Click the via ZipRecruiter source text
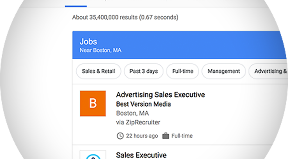288x159 pixels. pos(138,122)
